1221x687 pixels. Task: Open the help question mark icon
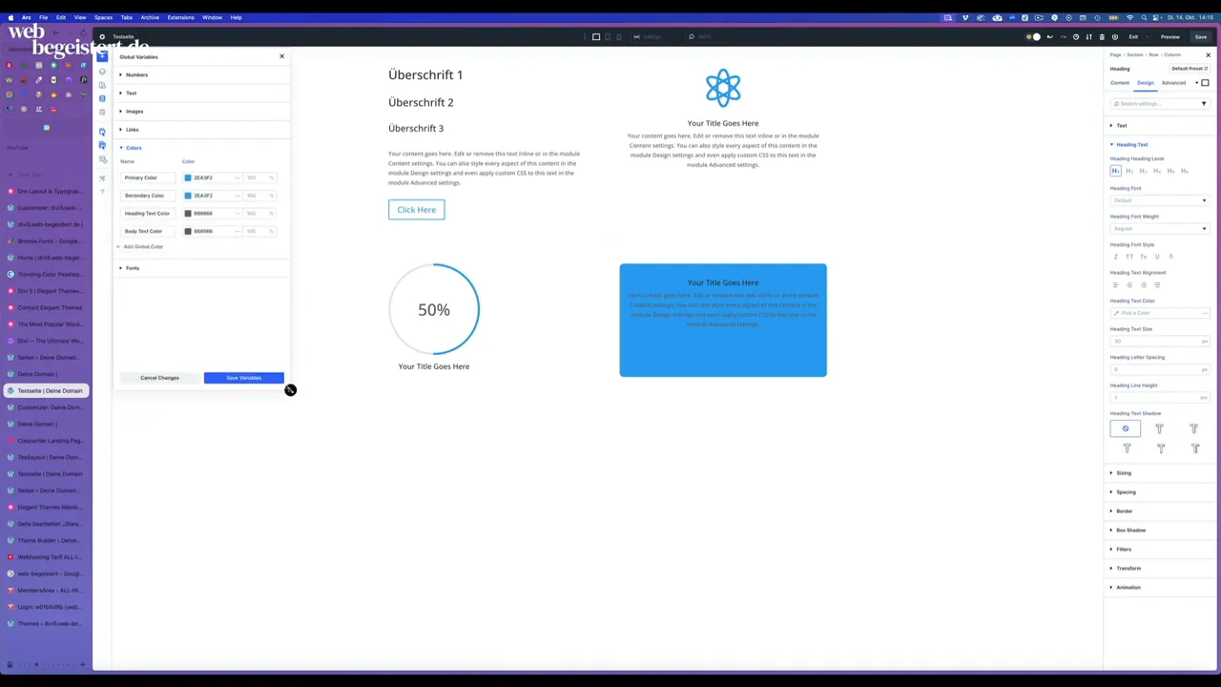click(102, 192)
